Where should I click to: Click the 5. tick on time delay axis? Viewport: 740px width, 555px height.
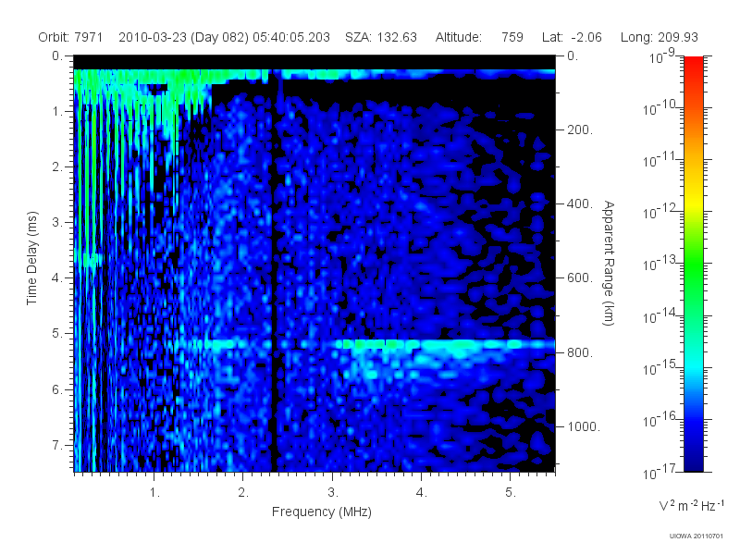point(57,333)
